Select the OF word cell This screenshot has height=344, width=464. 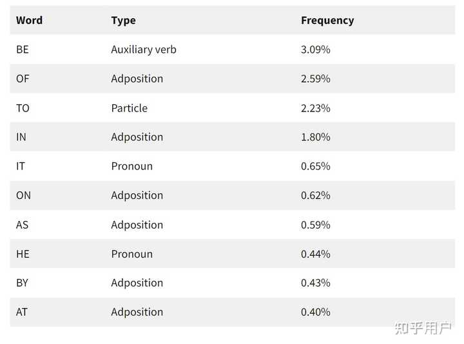pyautogui.click(x=23, y=79)
